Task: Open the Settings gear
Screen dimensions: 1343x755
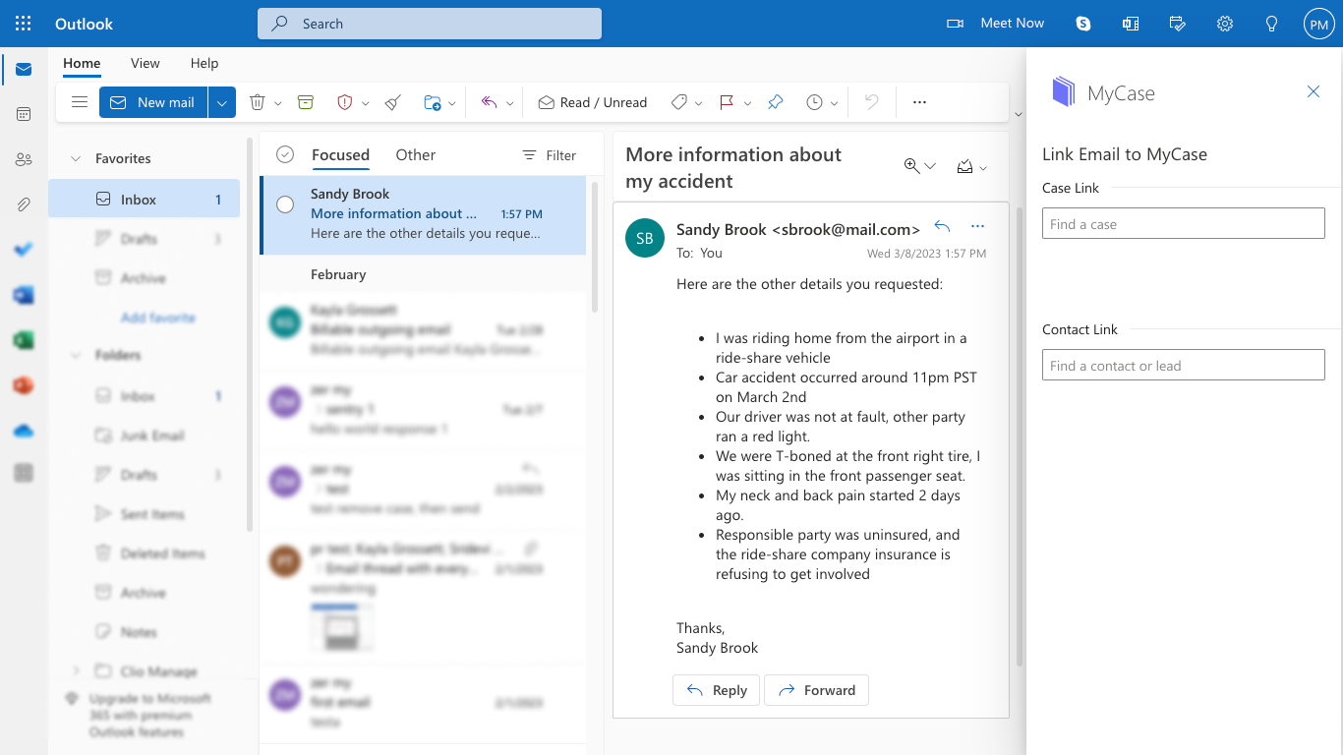Action: click(x=1225, y=24)
